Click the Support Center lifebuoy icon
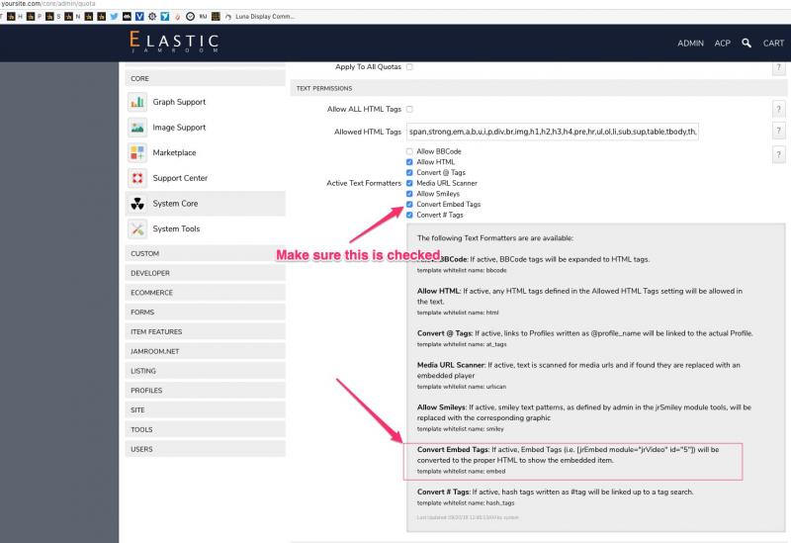Screen dimensions: 791x543 tap(137, 178)
